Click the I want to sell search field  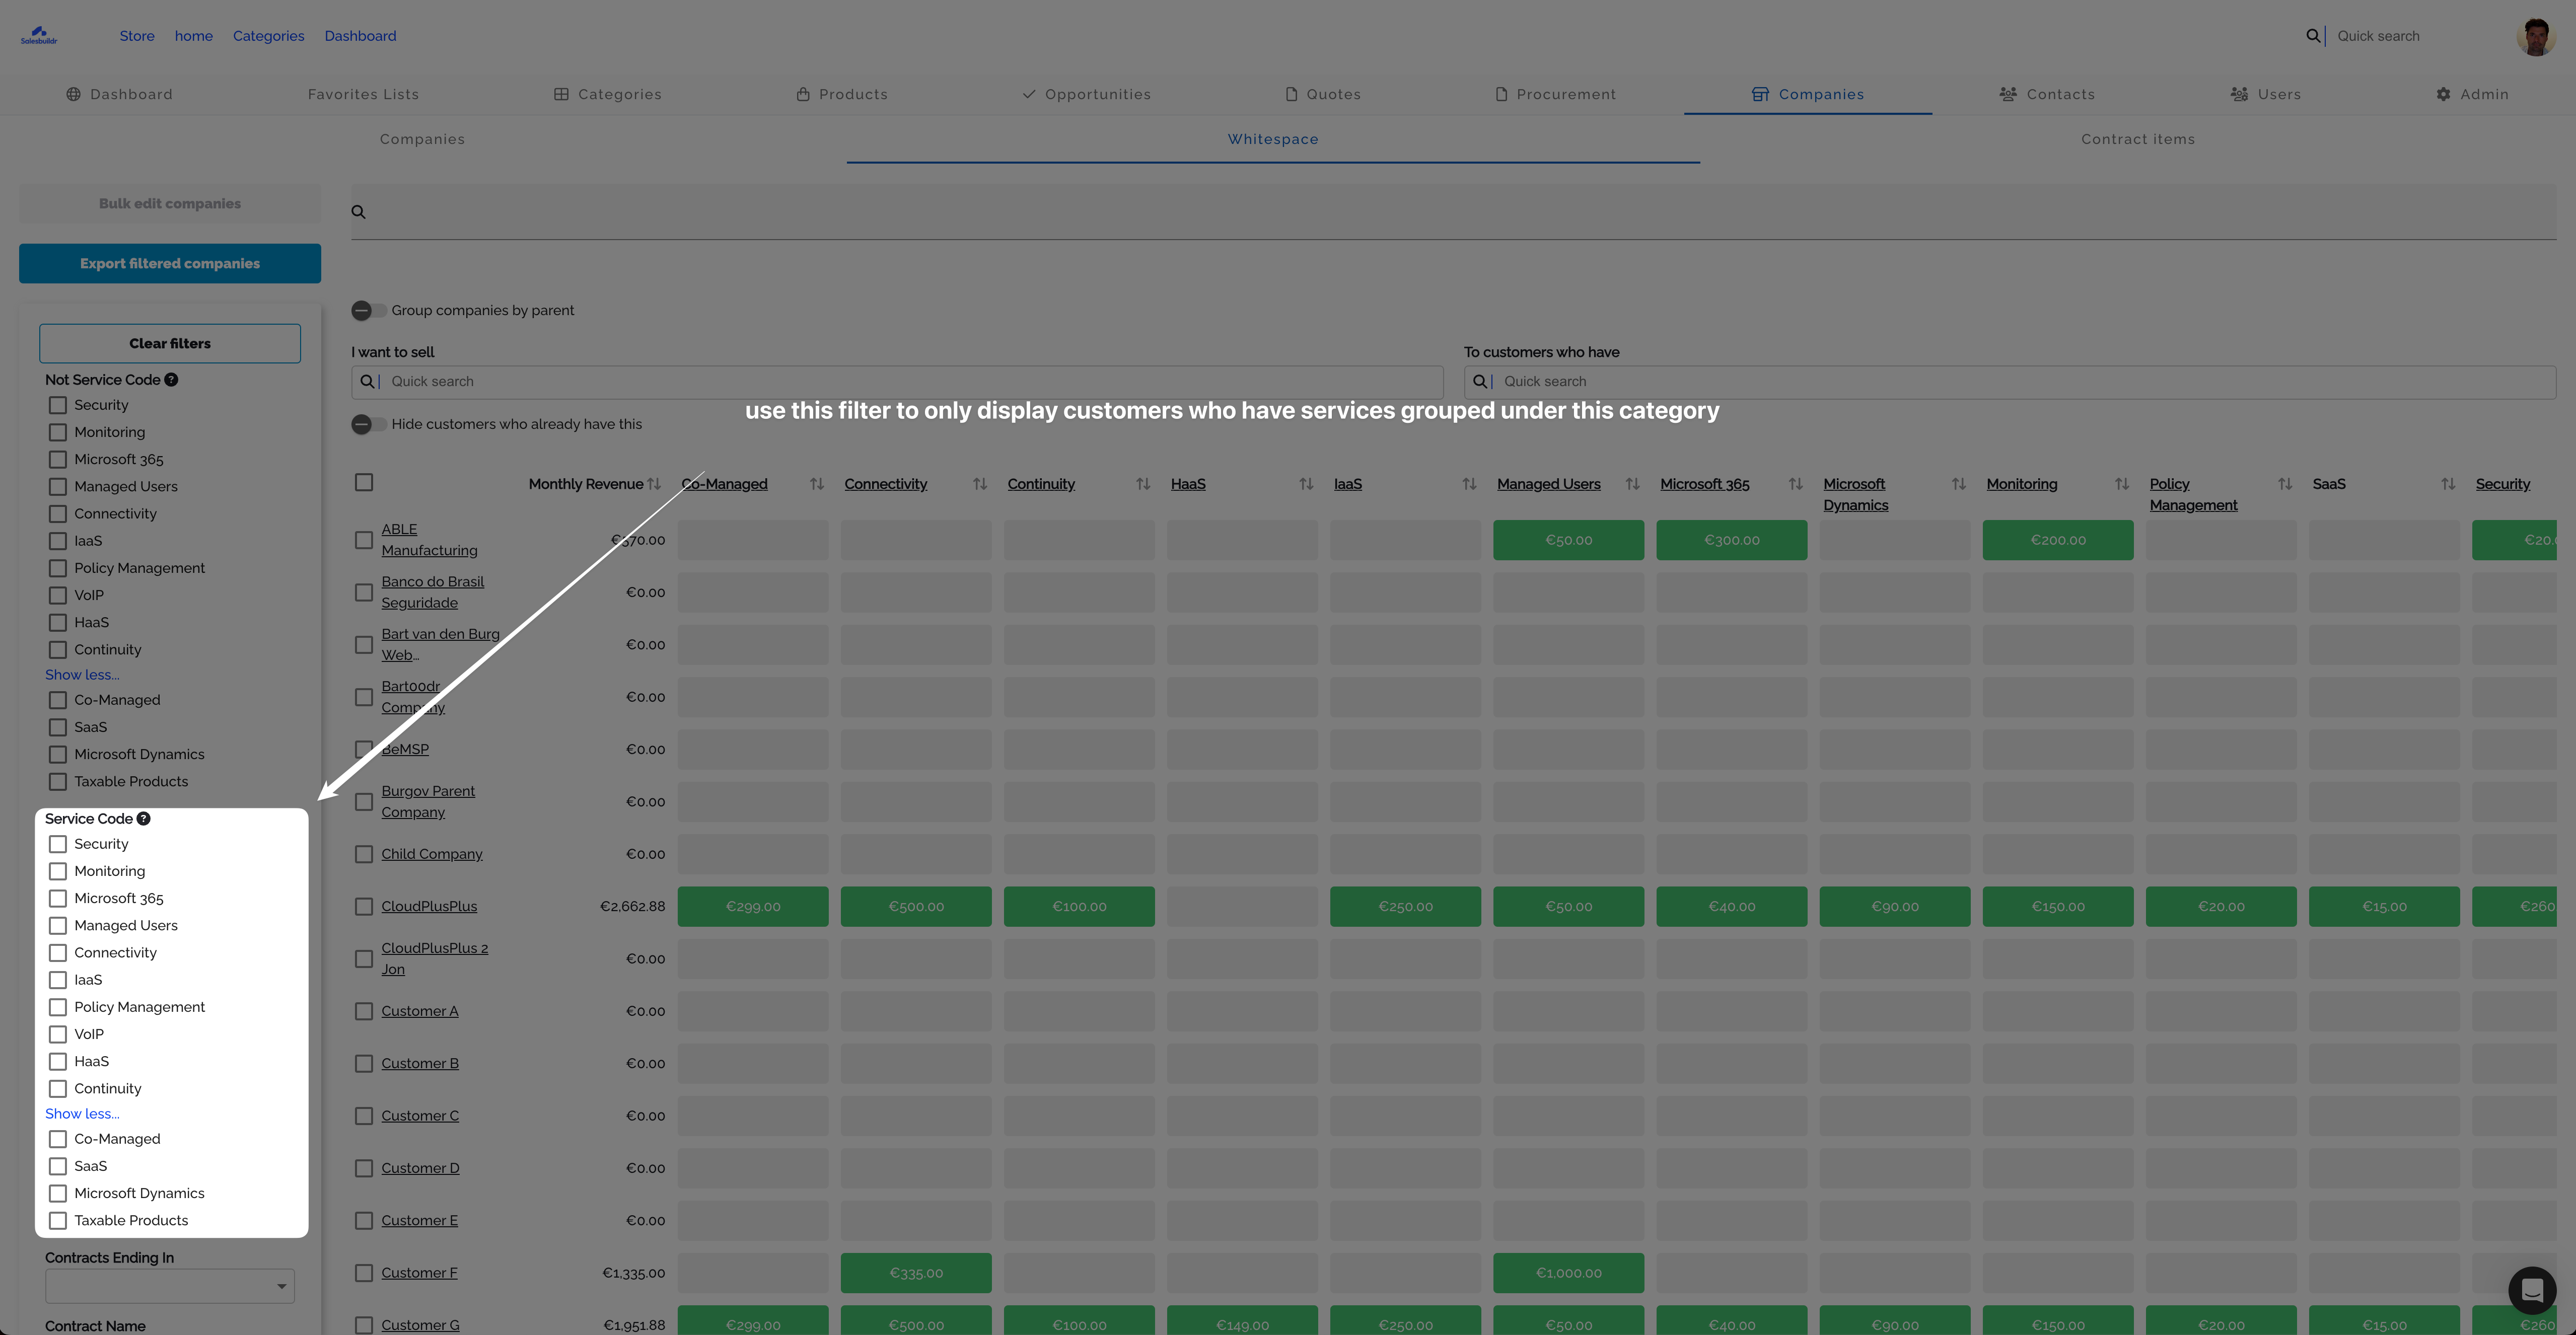coord(897,382)
